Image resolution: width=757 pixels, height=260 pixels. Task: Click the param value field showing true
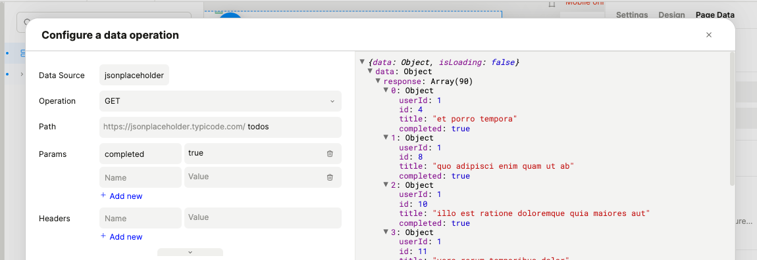(x=263, y=154)
